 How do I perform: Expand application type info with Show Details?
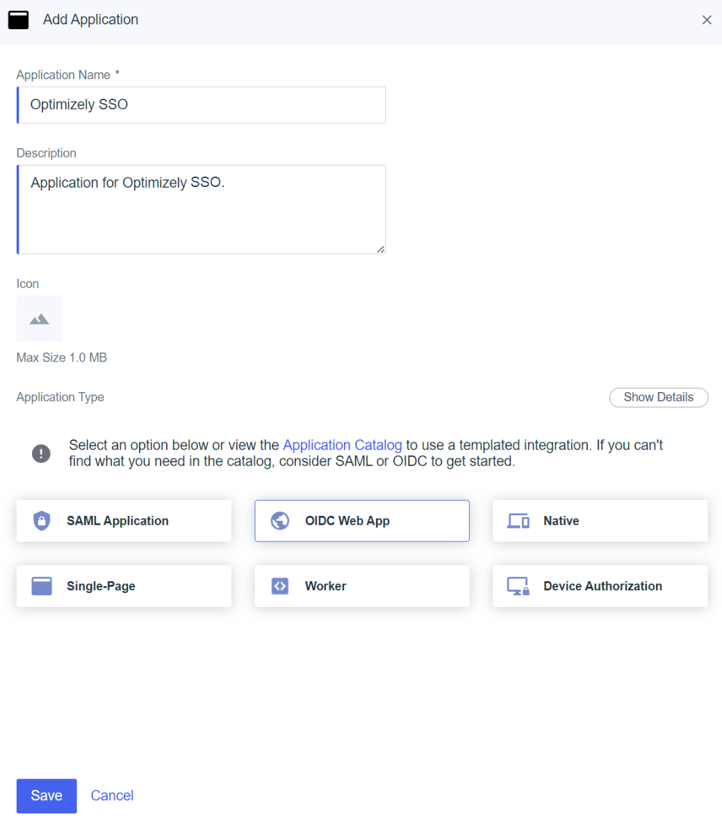point(658,398)
